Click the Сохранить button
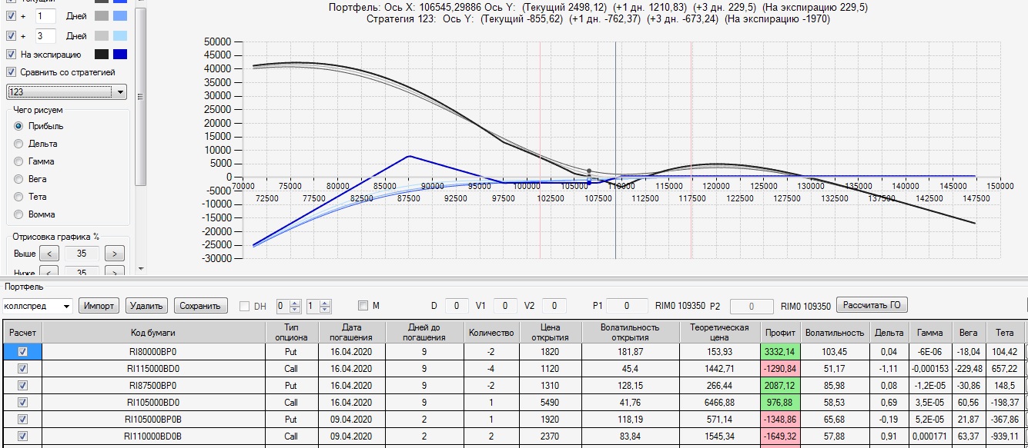The image size is (1028, 448). click(x=201, y=306)
